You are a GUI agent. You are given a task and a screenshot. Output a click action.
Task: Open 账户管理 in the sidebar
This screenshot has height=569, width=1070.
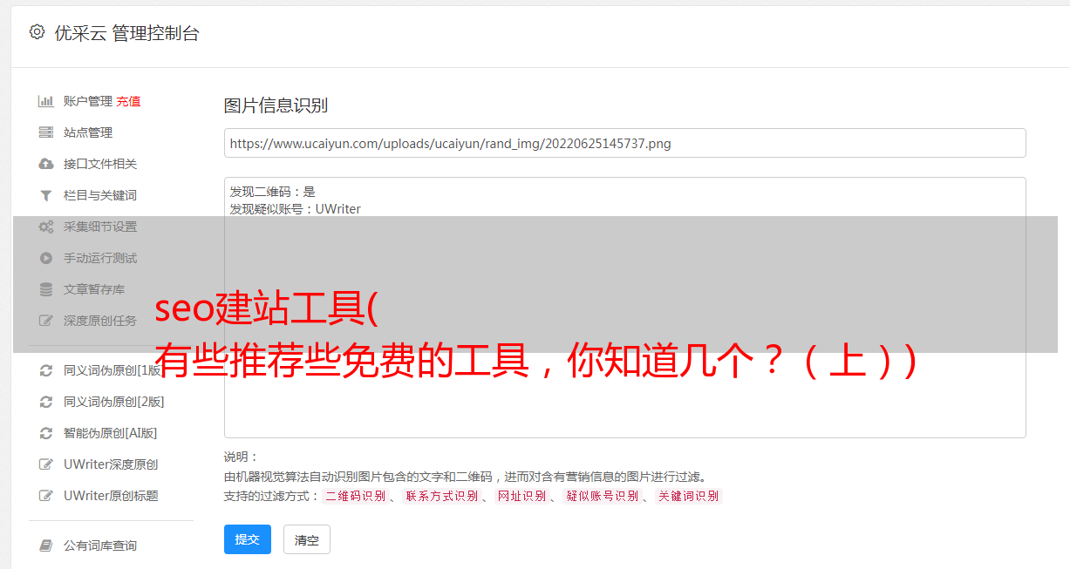click(88, 101)
